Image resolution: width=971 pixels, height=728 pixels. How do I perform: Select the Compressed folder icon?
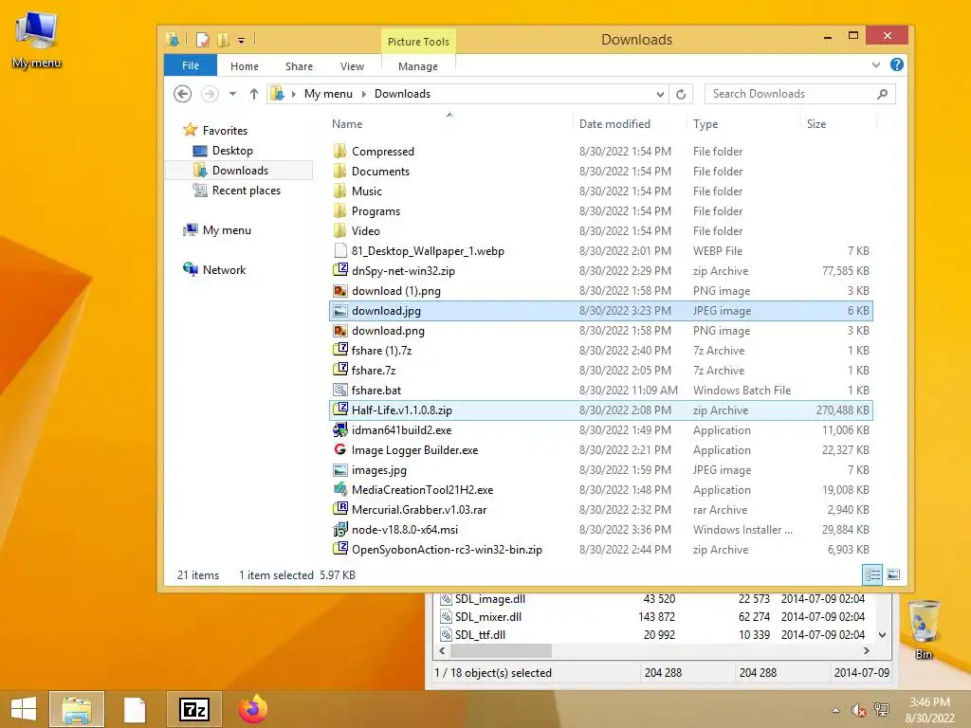click(340, 151)
